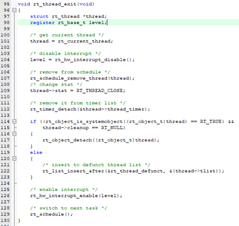Click 'thread->stat' on line 109

[x=49, y=91]
